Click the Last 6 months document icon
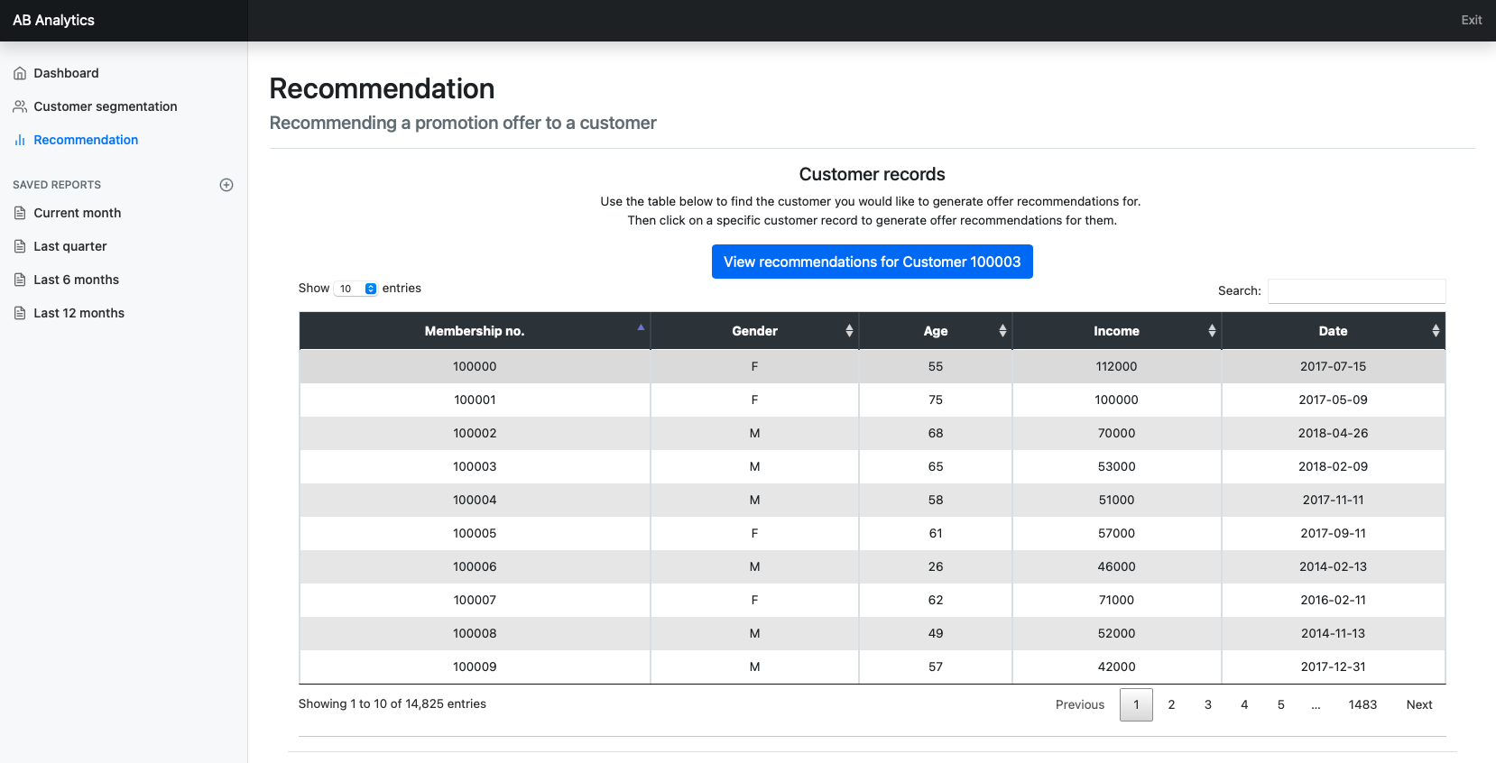This screenshot has width=1496, height=763. click(x=20, y=280)
